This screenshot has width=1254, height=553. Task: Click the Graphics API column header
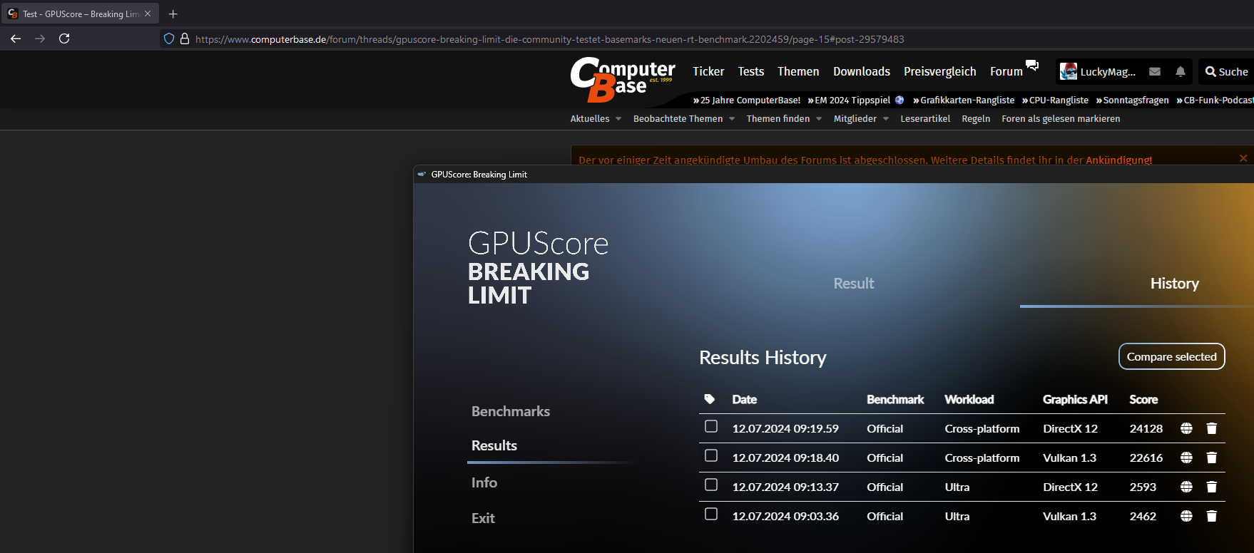point(1075,400)
